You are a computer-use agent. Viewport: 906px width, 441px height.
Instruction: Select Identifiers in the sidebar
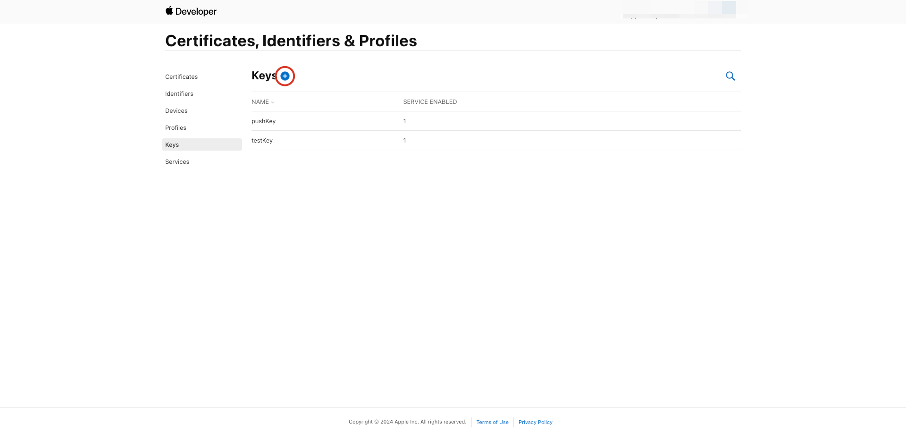(179, 94)
